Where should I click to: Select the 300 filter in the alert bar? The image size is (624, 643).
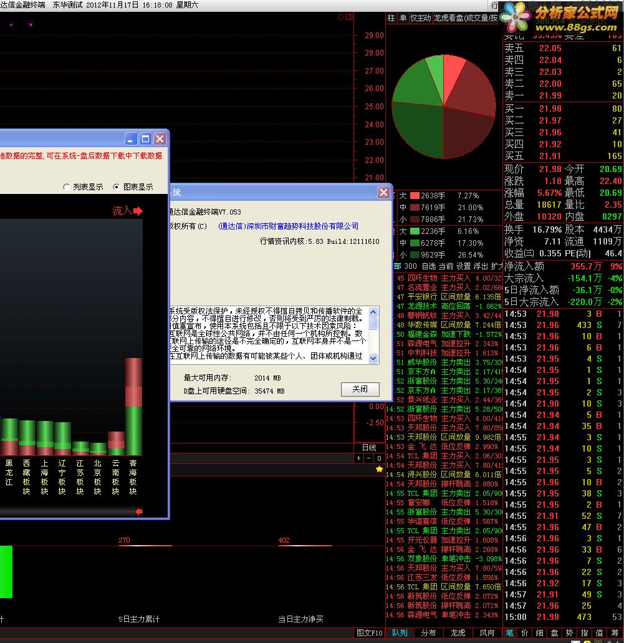coord(410,266)
